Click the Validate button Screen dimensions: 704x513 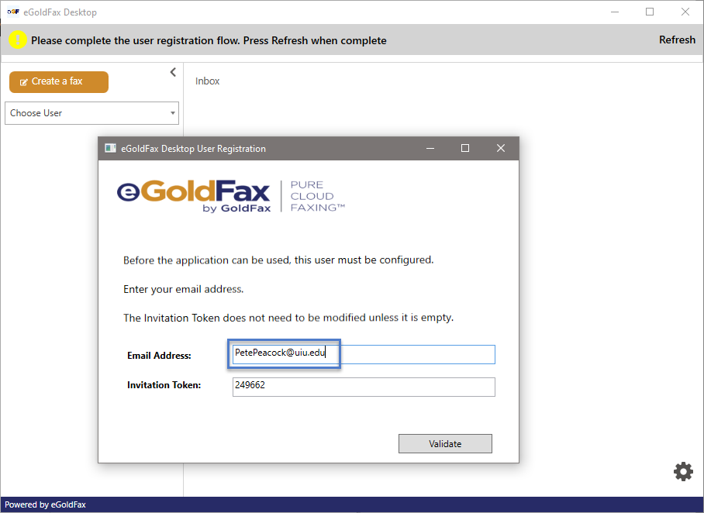point(445,443)
